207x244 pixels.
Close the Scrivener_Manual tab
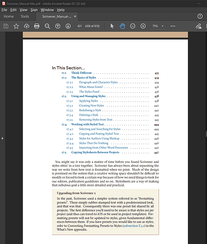click(x=75, y=16)
